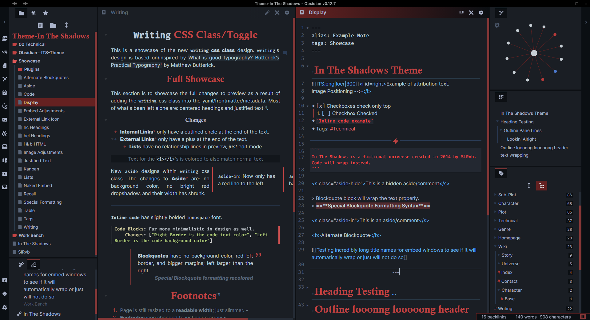The width and height of the screenshot is (590, 320).
Task: Open the Starred tab icon
Action: pyautogui.click(x=46, y=13)
